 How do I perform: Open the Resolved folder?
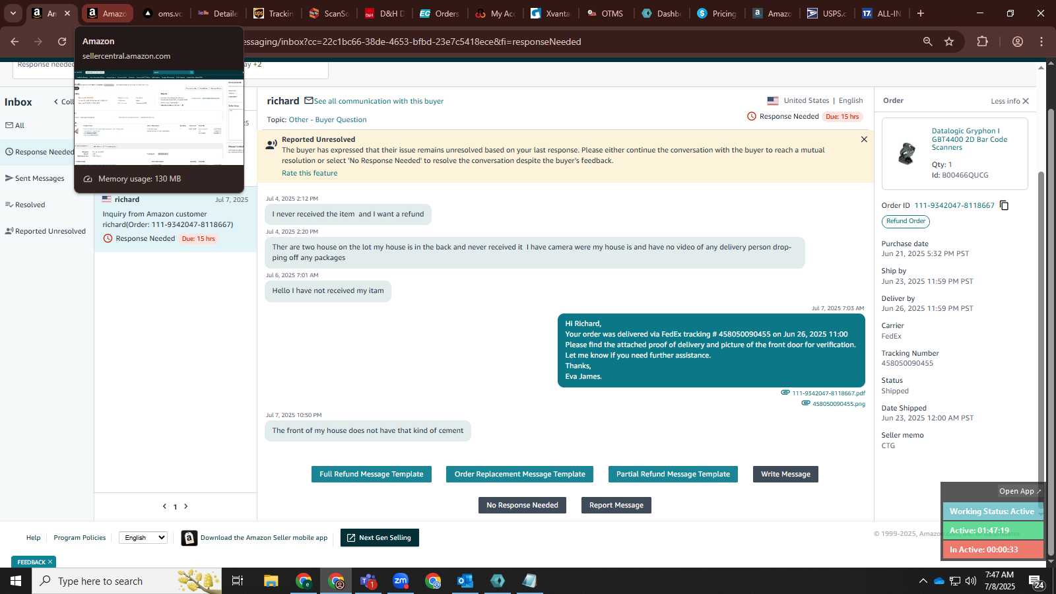pos(25,205)
